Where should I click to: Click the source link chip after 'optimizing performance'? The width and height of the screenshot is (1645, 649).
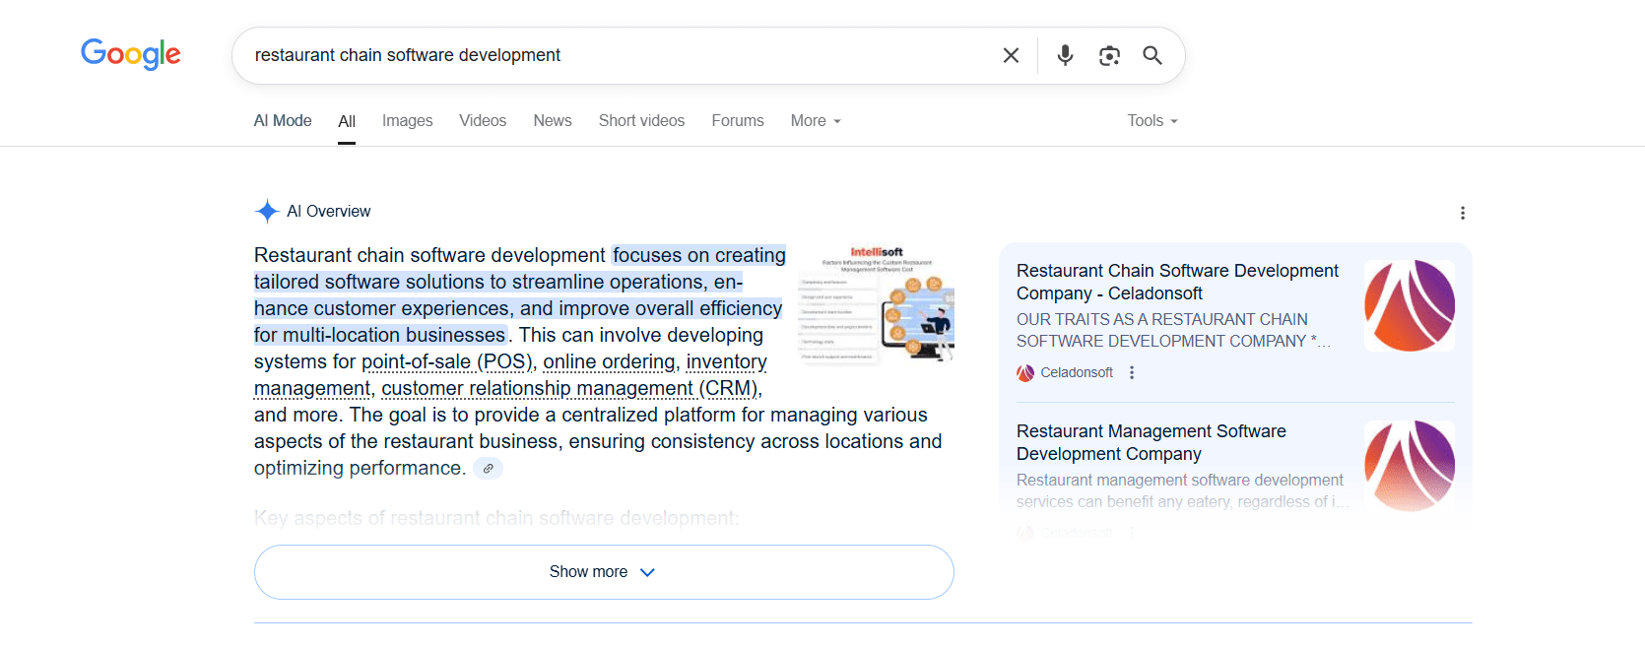point(488,469)
